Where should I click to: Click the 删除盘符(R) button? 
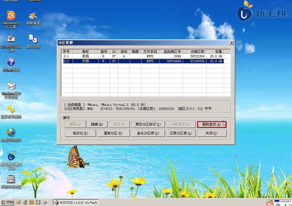[x=212, y=124]
